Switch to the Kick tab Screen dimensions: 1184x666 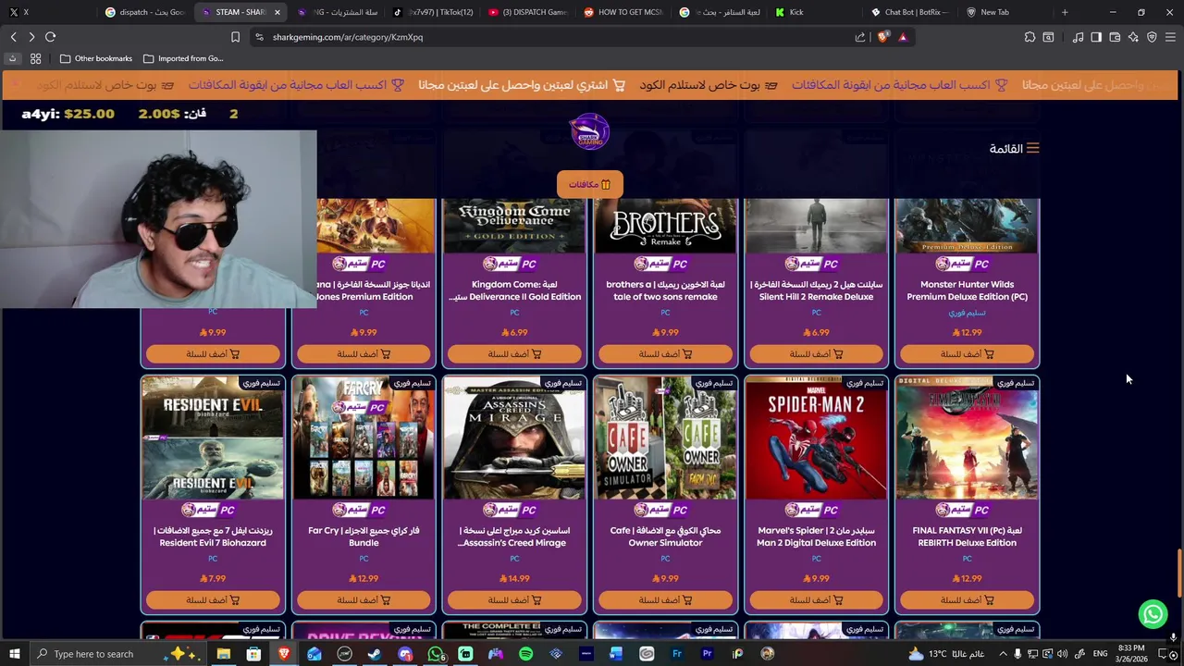(x=816, y=12)
